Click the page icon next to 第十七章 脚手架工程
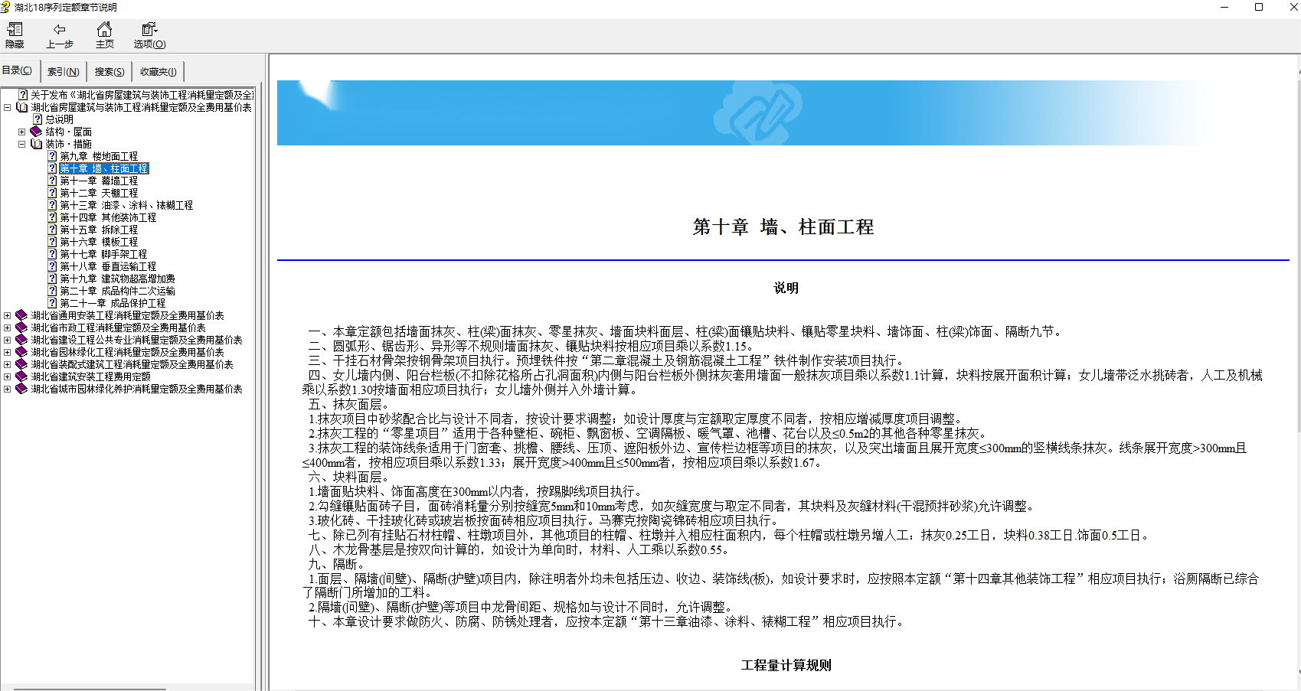This screenshot has height=691, width=1301. [x=53, y=254]
